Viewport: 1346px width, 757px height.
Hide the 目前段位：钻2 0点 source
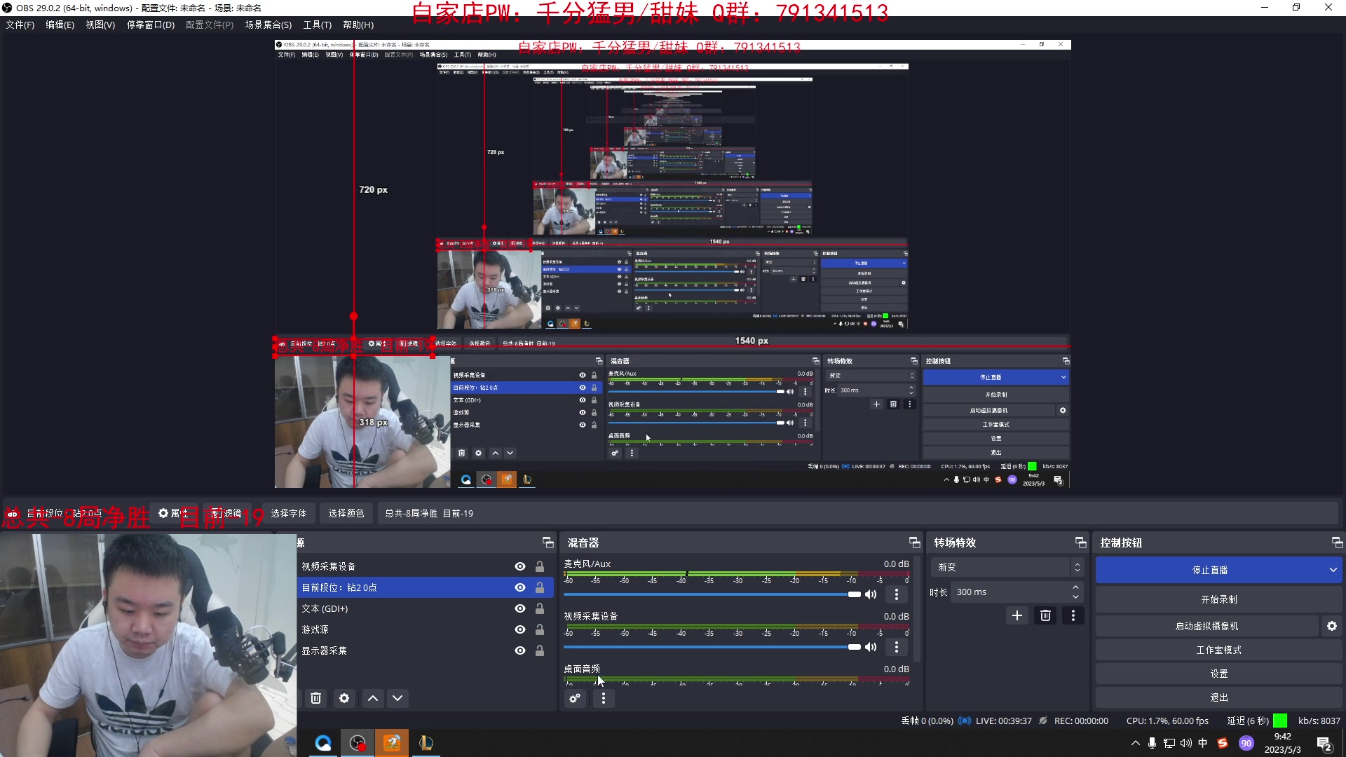point(520,587)
